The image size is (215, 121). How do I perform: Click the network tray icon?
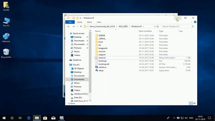point(182,118)
